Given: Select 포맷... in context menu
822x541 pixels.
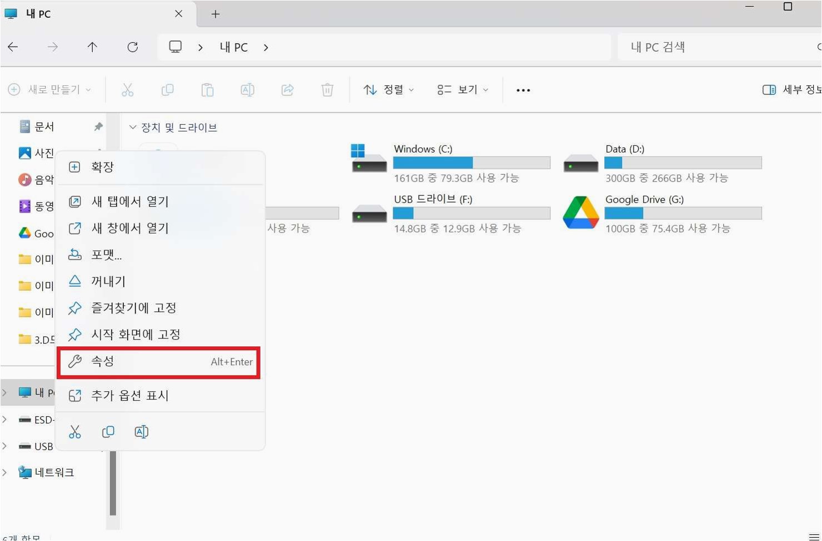Looking at the screenshot, I should pos(160,255).
